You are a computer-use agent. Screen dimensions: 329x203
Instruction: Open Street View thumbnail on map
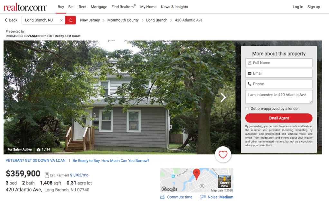click(x=224, y=181)
